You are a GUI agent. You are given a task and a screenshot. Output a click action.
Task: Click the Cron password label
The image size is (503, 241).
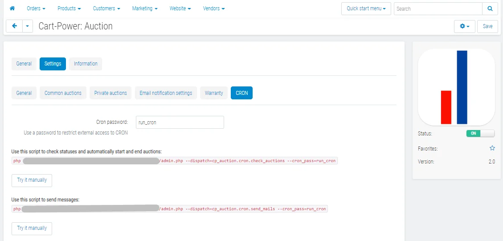(x=112, y=122)
